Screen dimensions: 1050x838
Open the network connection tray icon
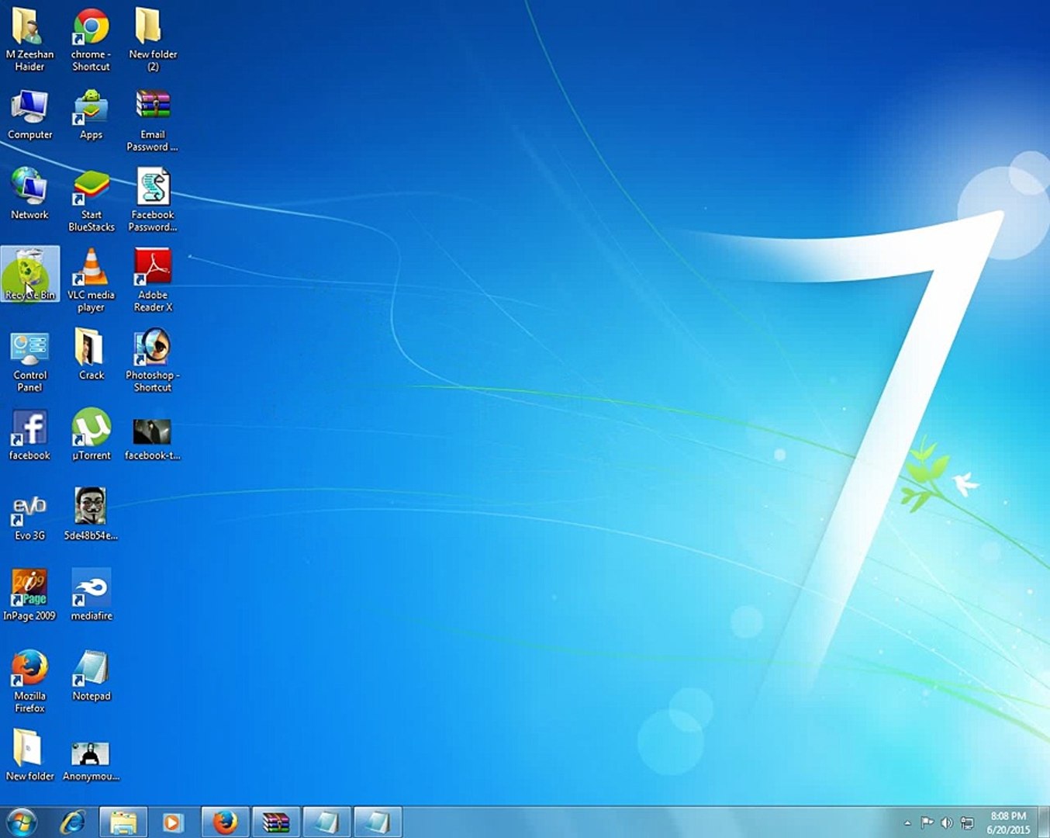tap(967, 822)
